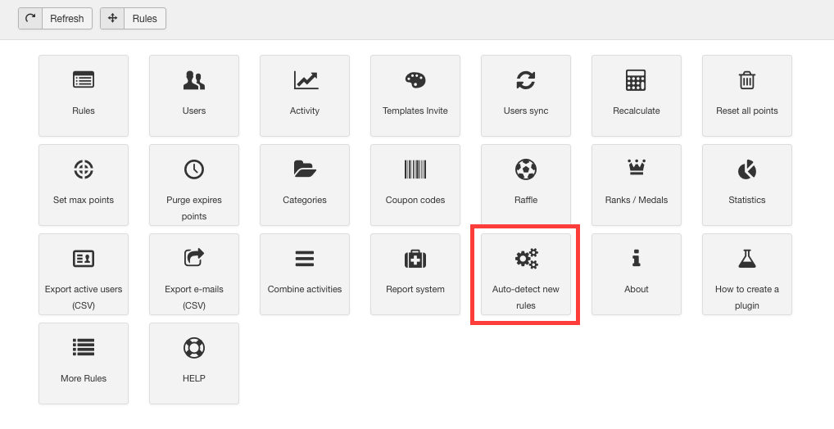Click the Users sync icon
Screen dimensions: 834x429
pos(526,81)
